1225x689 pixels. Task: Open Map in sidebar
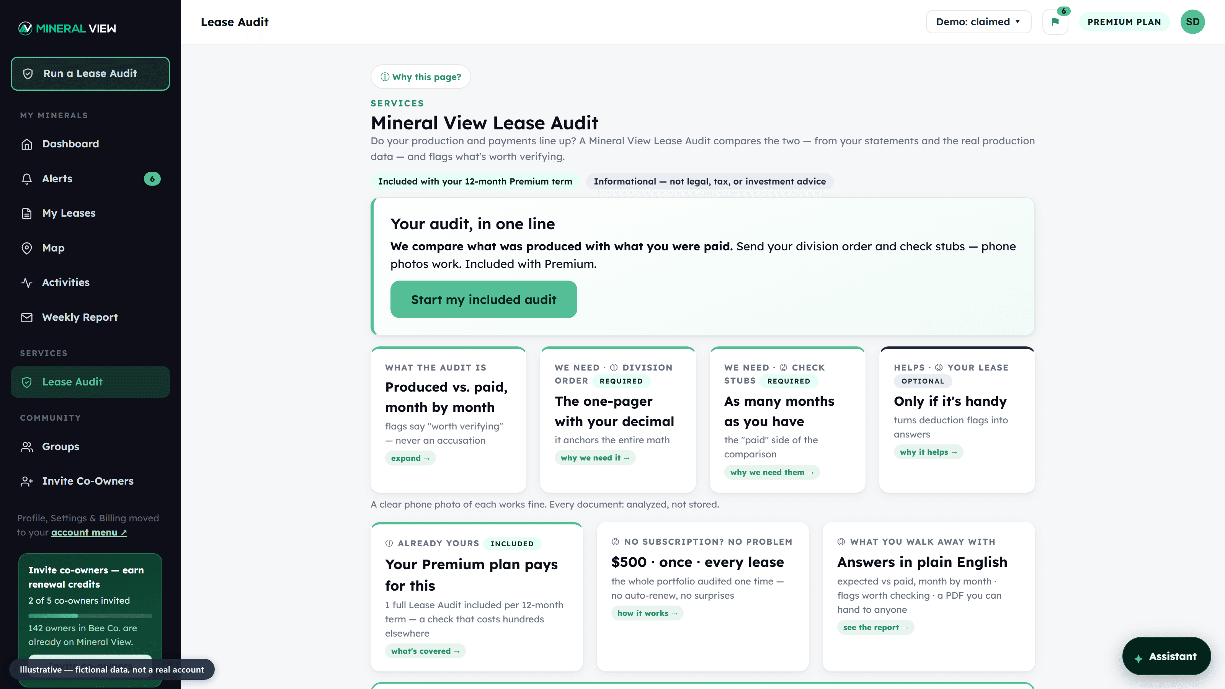(x=90, y=248)
